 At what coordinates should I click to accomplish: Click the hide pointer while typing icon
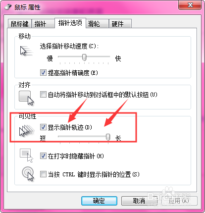point(26,156)
